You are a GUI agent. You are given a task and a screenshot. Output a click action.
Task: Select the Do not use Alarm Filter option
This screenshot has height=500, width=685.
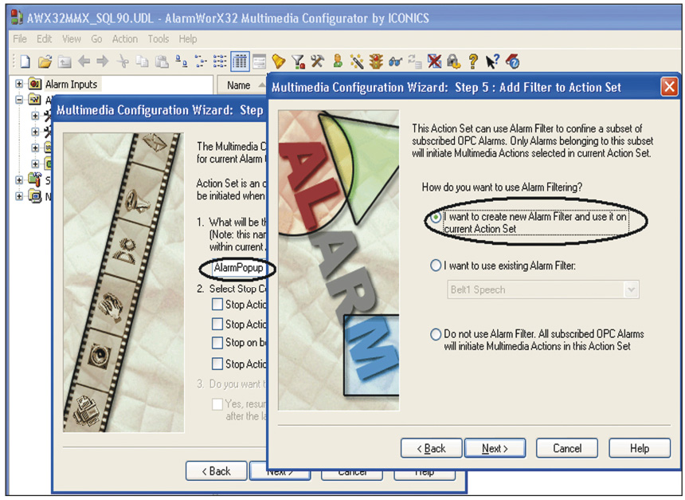(436, 335)
